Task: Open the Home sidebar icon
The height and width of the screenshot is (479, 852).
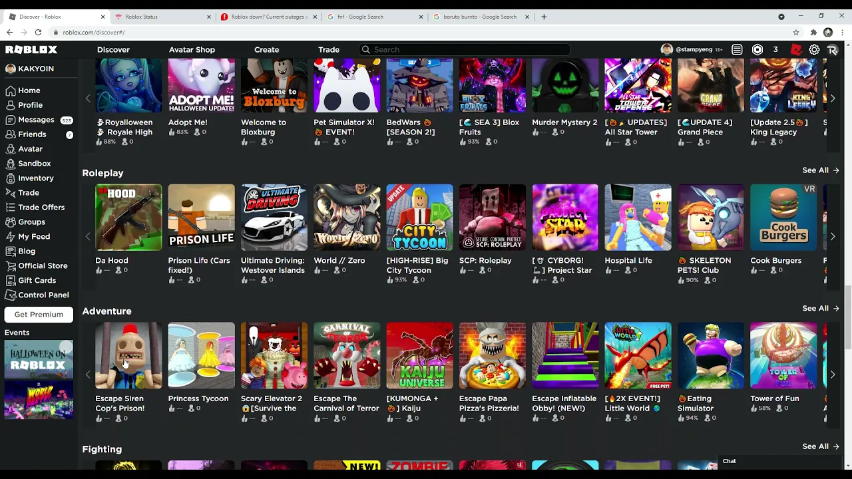Action: (10, 90)
